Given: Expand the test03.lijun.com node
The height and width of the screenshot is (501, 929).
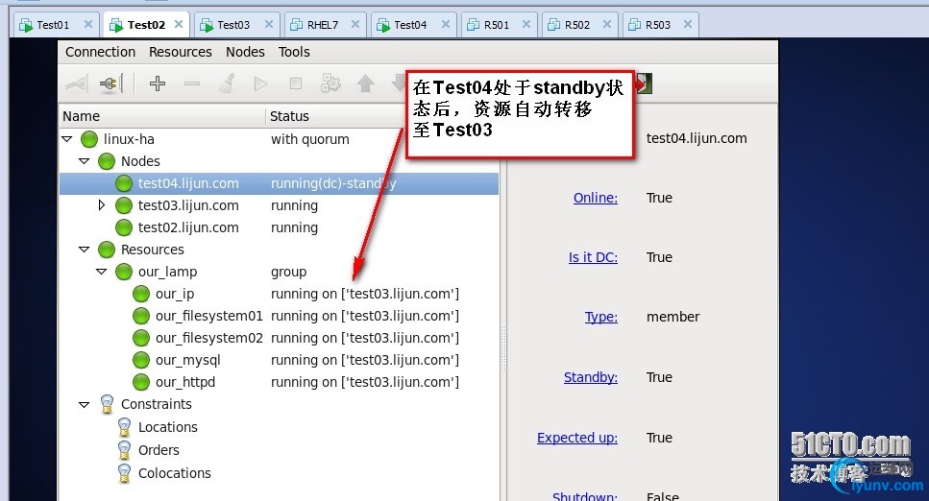Looking at the screenshot, I should [101, 205].
